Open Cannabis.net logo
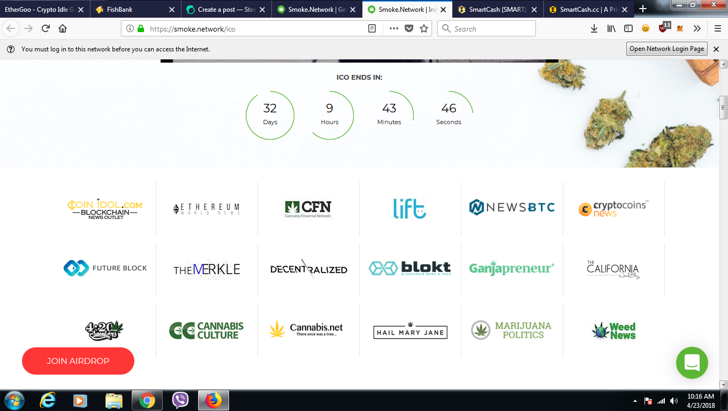The height and width of the screenshot is (411, 728). [x=306, y=329]
